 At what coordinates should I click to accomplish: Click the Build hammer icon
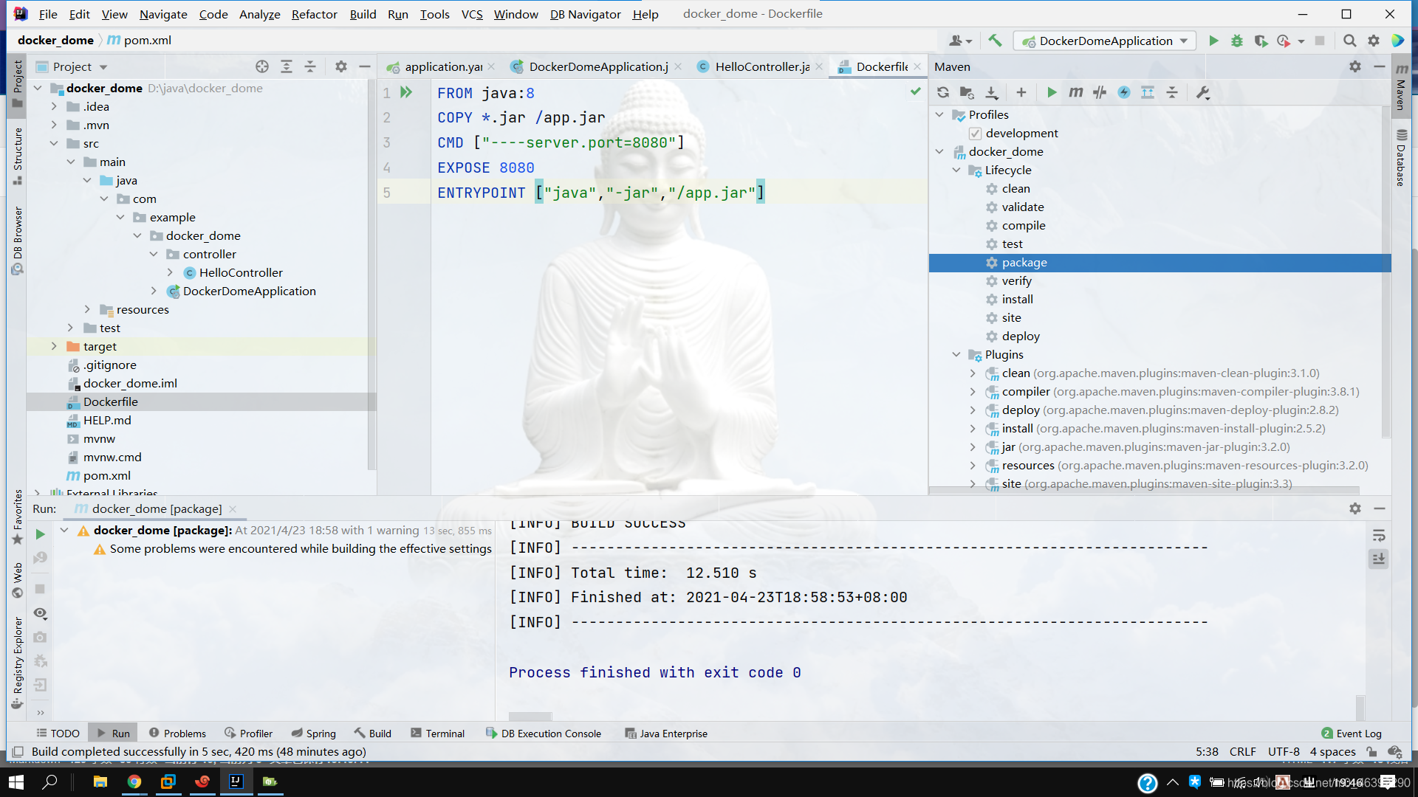tap(995, 41)
